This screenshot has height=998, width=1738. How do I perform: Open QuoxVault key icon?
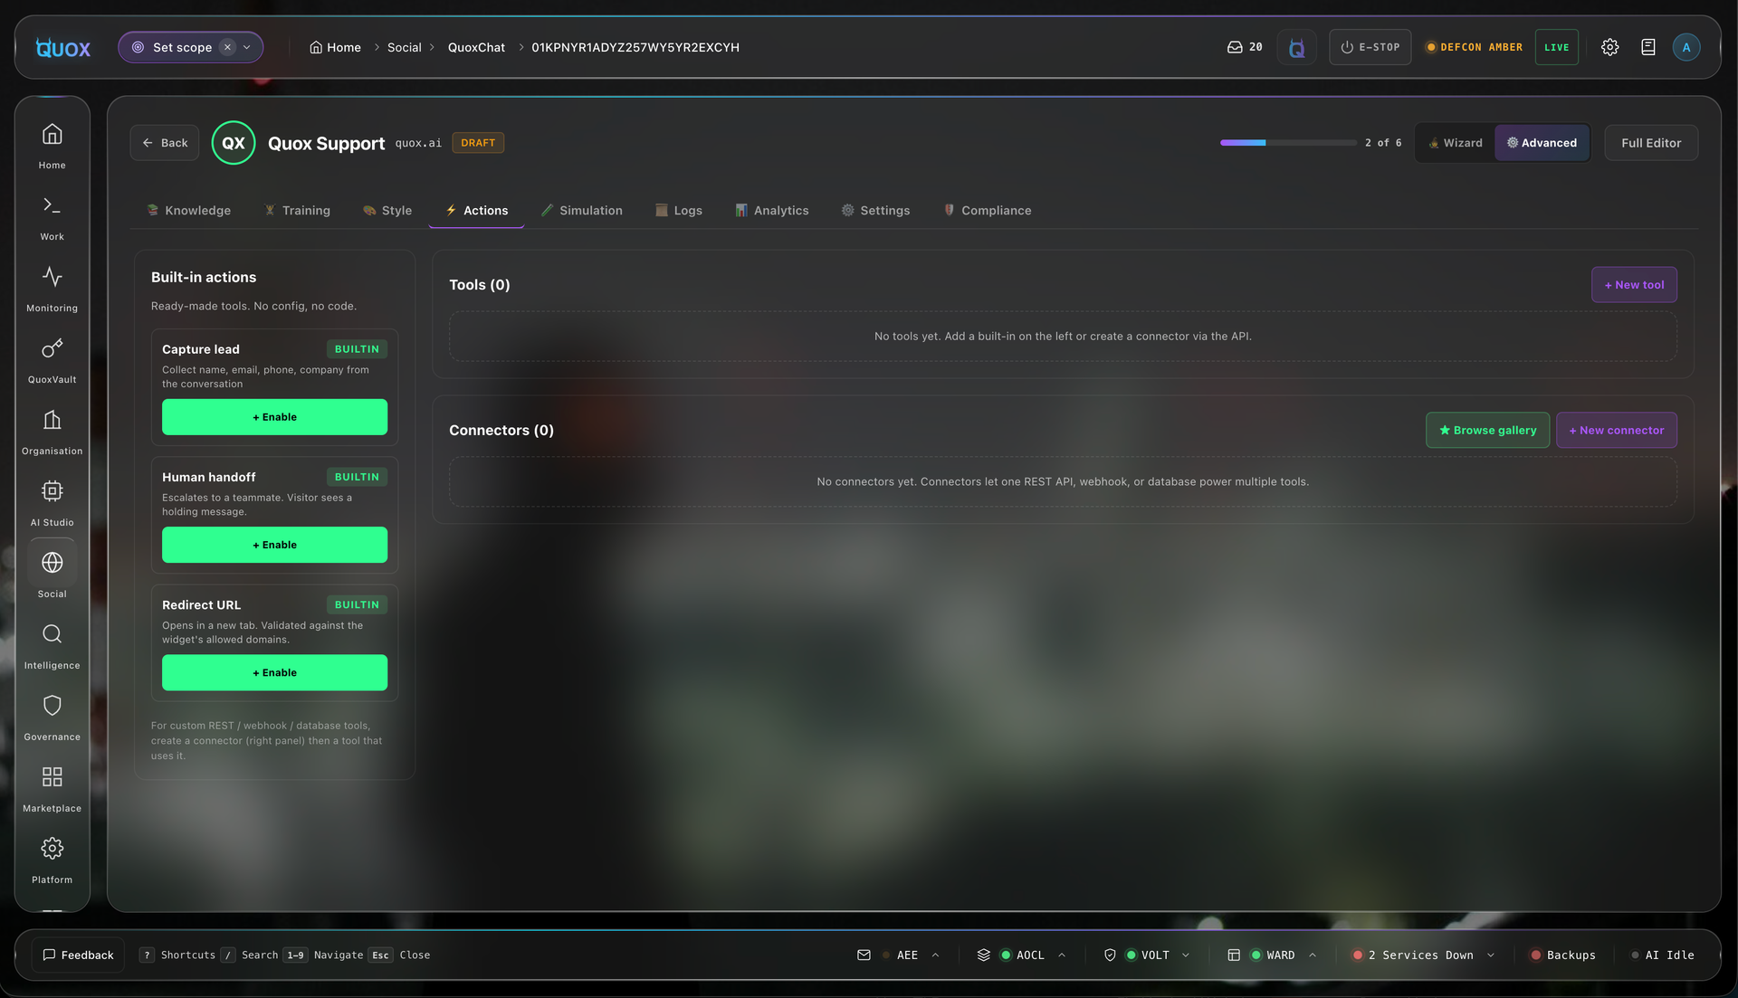tap(52, 359)
